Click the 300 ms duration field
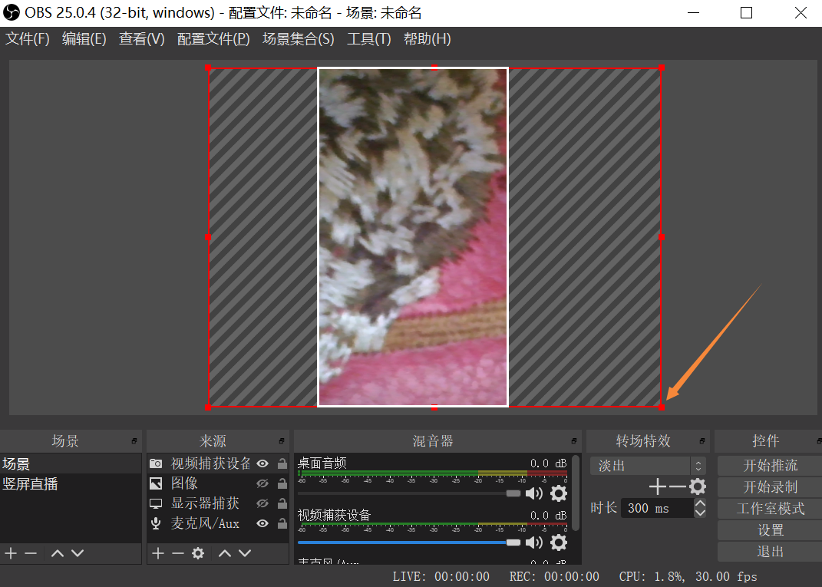This screenshot has width=822, height=587. 658,508
